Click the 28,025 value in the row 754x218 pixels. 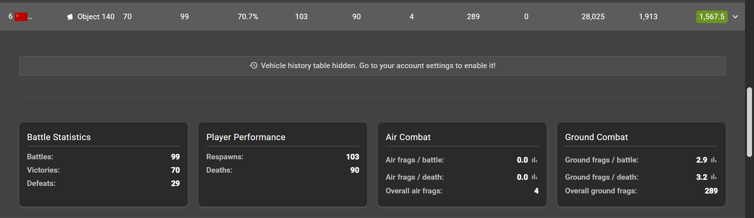(593, 16)
